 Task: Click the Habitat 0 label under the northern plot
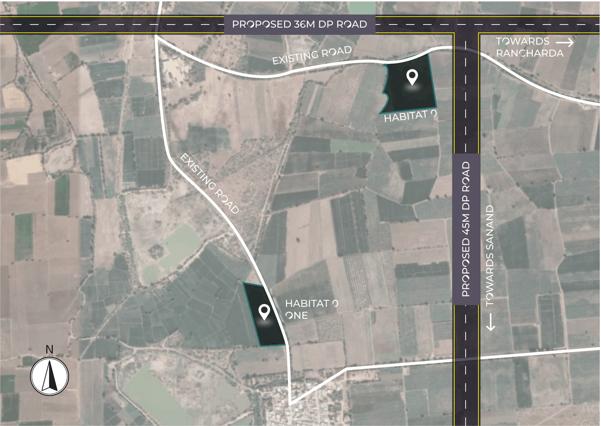[x=410, y=116]
